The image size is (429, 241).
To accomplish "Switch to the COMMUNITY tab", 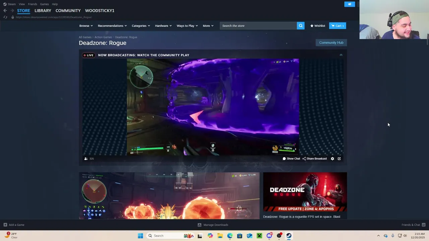I will click(x=68, y=11).
